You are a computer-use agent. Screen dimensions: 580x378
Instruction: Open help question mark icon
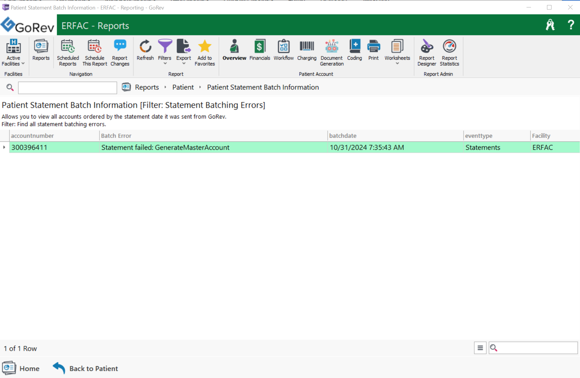coord(571,25)
